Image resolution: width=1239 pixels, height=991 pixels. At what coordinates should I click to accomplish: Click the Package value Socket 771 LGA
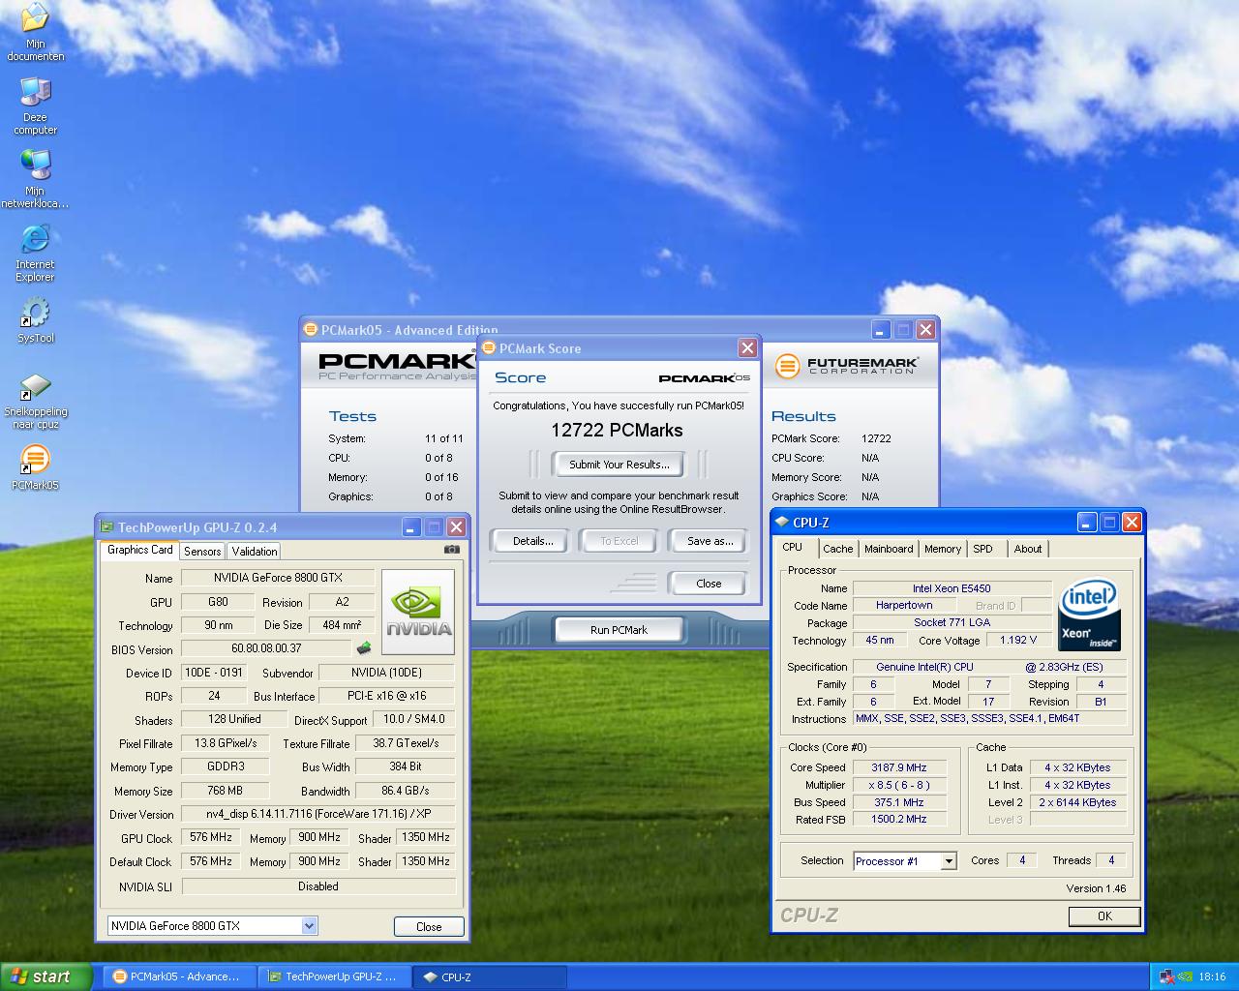coord(952,622)
